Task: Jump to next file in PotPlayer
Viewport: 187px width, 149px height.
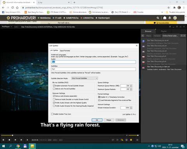Action: [x=21, y=140]
